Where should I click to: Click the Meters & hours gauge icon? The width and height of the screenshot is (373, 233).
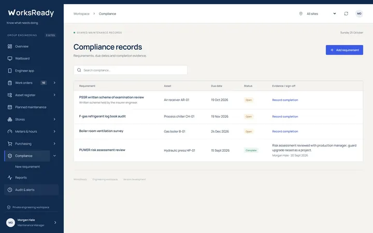pos(10,132)
